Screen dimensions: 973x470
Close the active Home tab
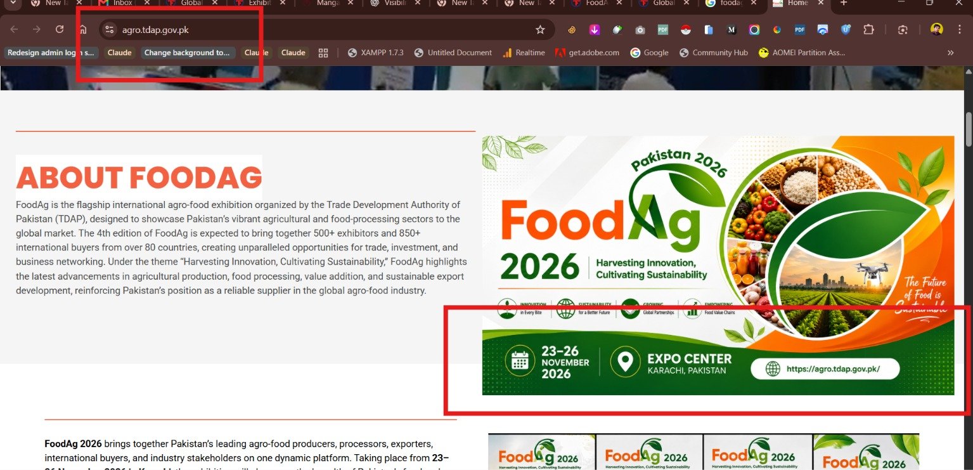tap(820, 3)
